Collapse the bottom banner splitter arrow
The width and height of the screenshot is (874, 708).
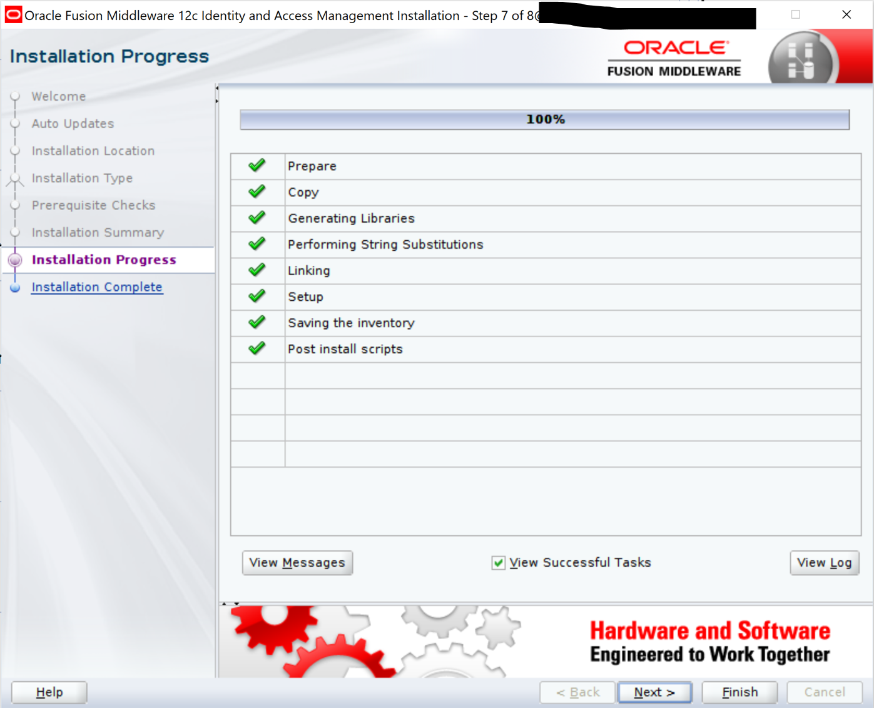236,604
